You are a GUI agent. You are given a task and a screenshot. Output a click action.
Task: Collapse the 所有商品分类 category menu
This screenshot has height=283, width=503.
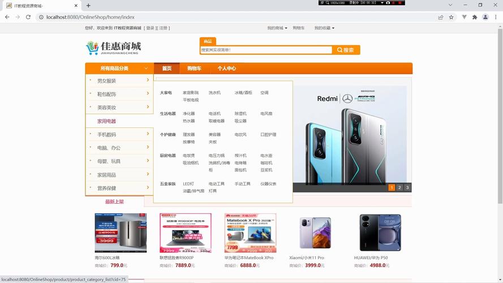coord(119,68)
